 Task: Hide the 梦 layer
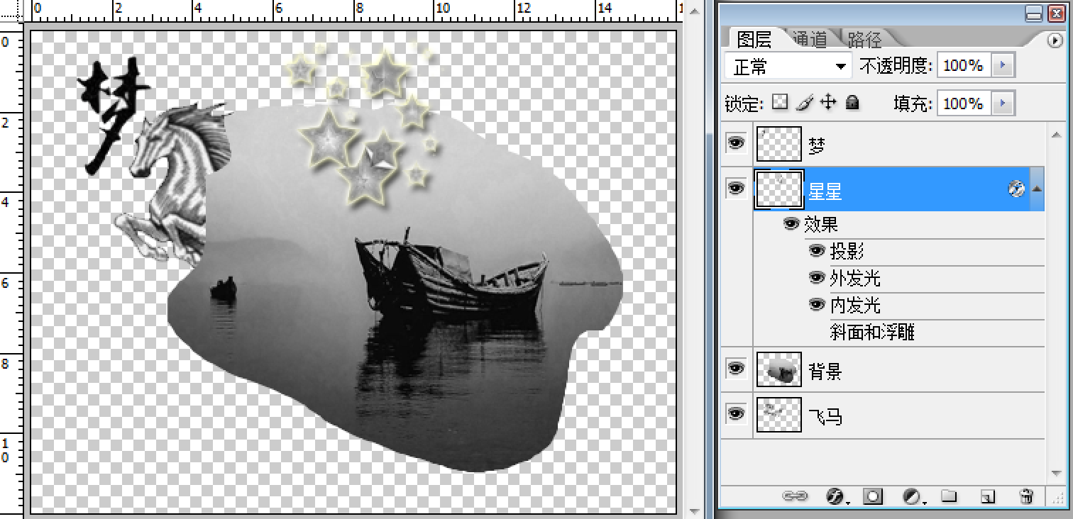pos(736,144)
